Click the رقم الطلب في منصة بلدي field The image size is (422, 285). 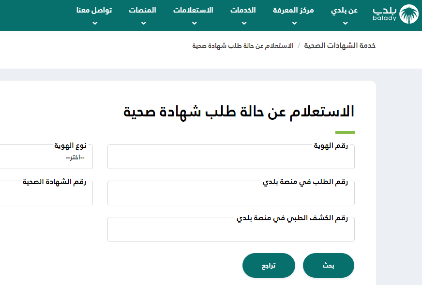231,196
